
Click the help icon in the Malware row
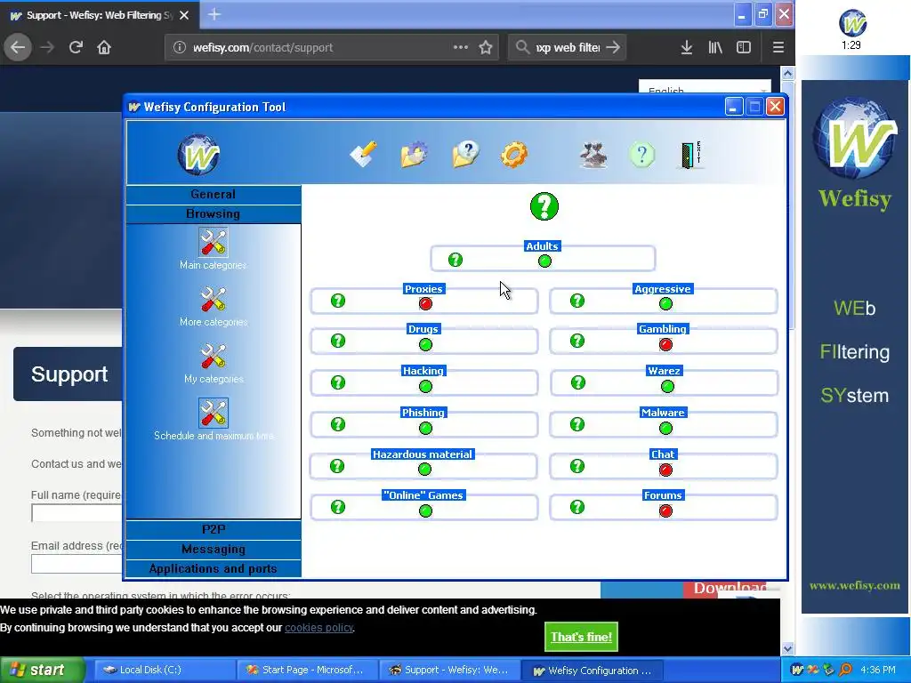coord(576,424)
